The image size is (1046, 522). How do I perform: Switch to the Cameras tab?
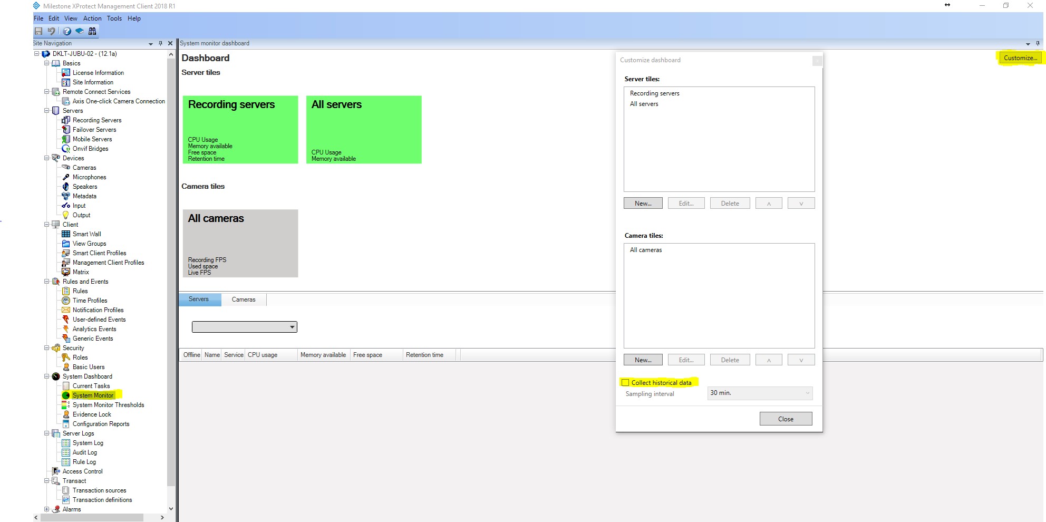[243, 299]
